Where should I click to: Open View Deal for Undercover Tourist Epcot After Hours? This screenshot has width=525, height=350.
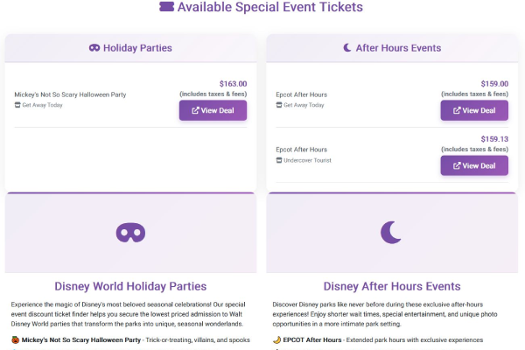pos(474,165)
